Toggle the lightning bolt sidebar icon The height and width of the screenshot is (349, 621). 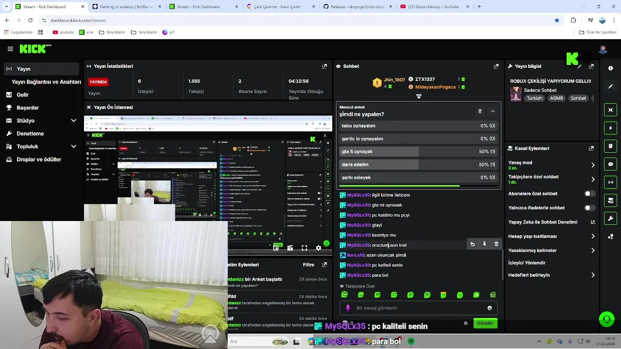pos(611,128)
